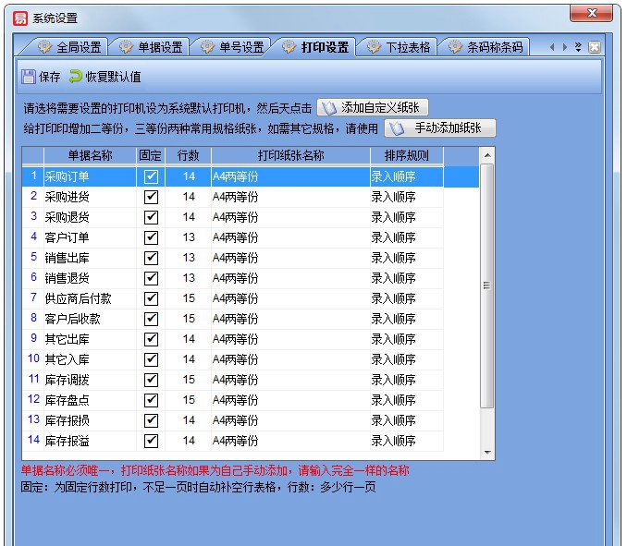Select 其它出库 name cell

coord(90,339)
